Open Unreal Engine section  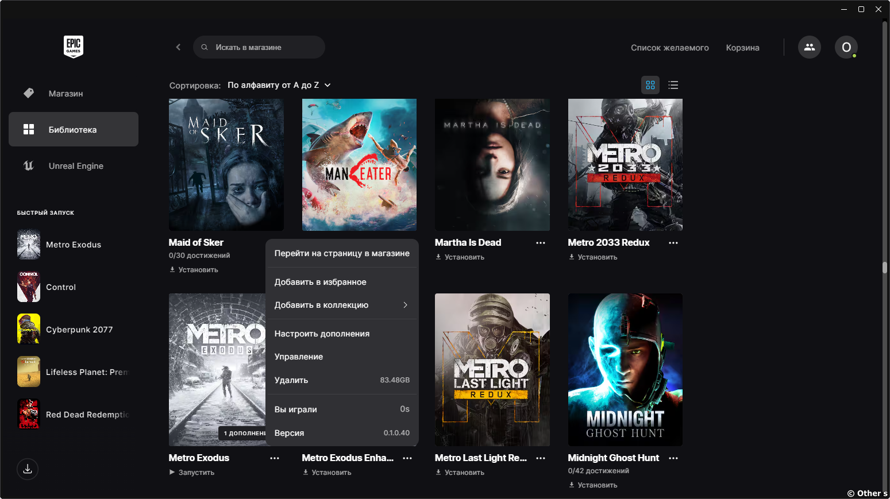tap(74, 165)
